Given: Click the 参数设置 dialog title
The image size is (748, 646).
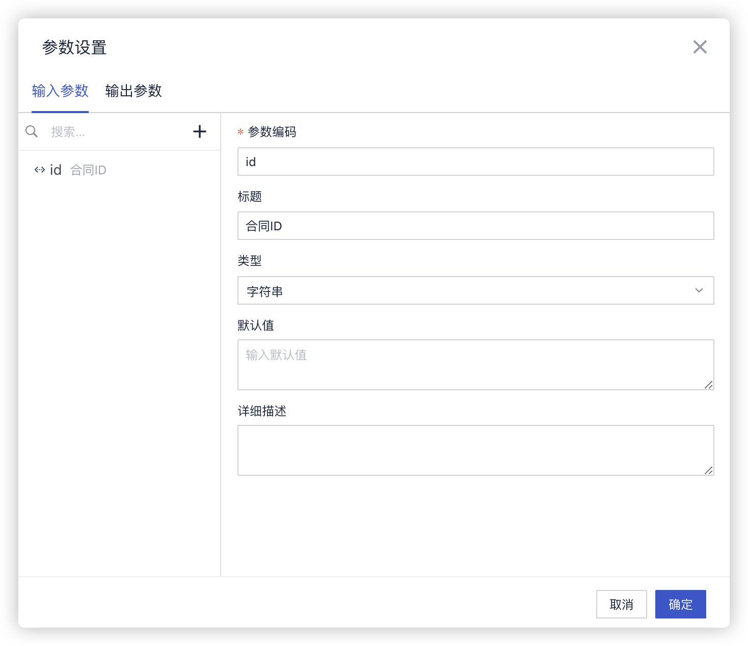Looking at the screenshot, I should 74,48.
